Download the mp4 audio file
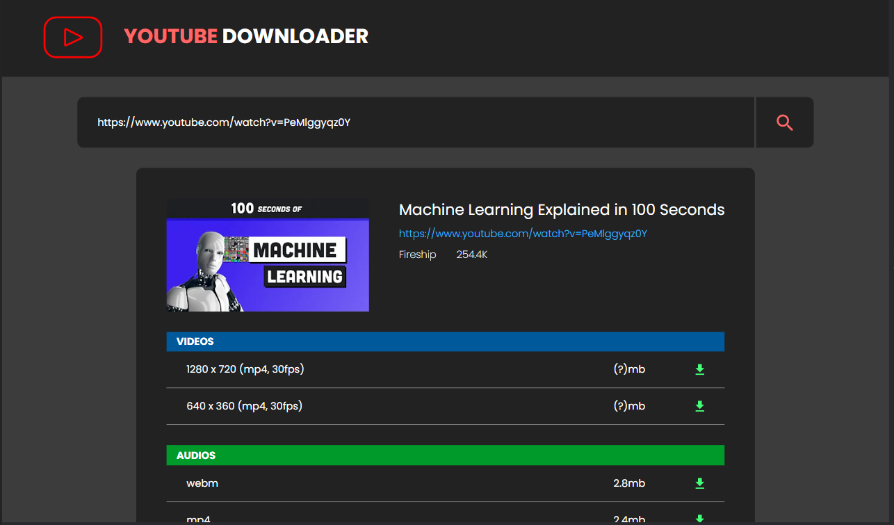 (699, 518)
